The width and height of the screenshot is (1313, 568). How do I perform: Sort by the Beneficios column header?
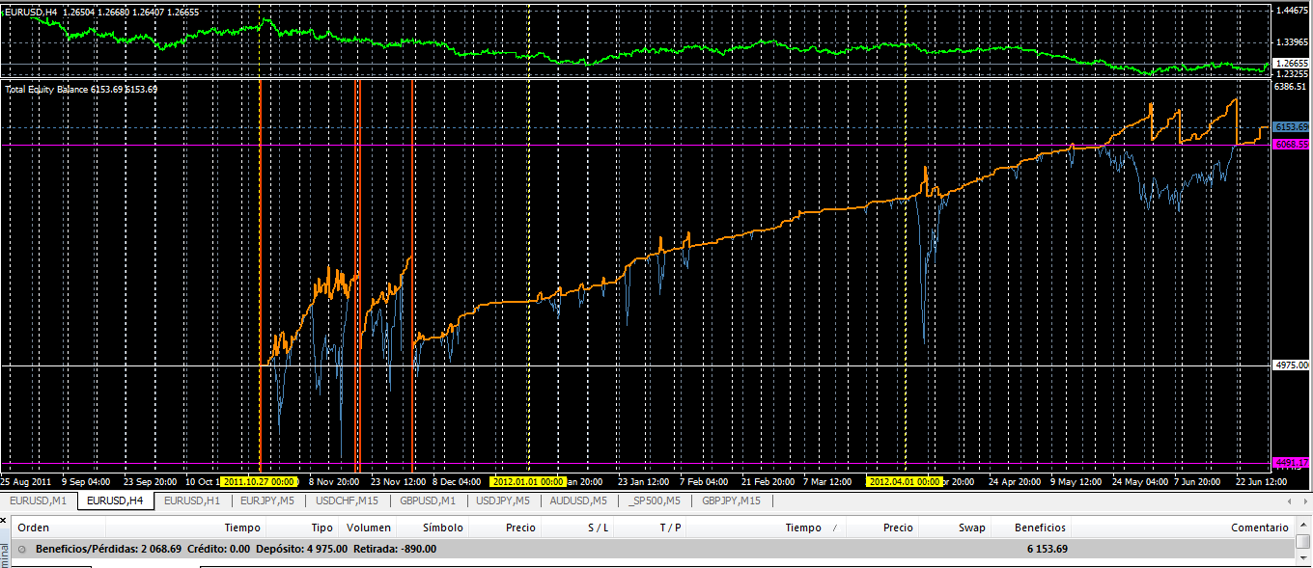[1031, 527]
